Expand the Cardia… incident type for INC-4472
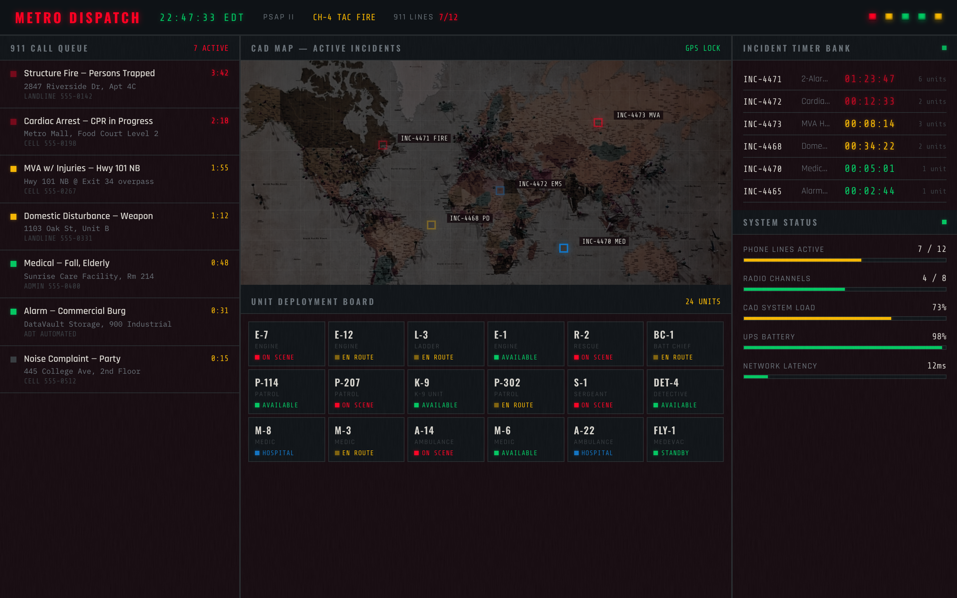Image resolution: width=957 pixels, height=598 pixels. pos(815,101)
